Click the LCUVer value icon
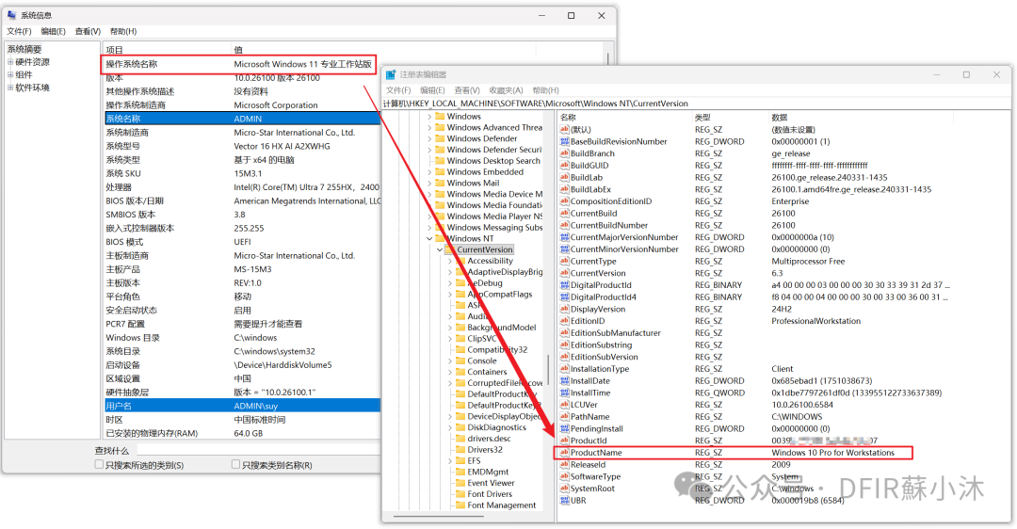 (564, 405)
